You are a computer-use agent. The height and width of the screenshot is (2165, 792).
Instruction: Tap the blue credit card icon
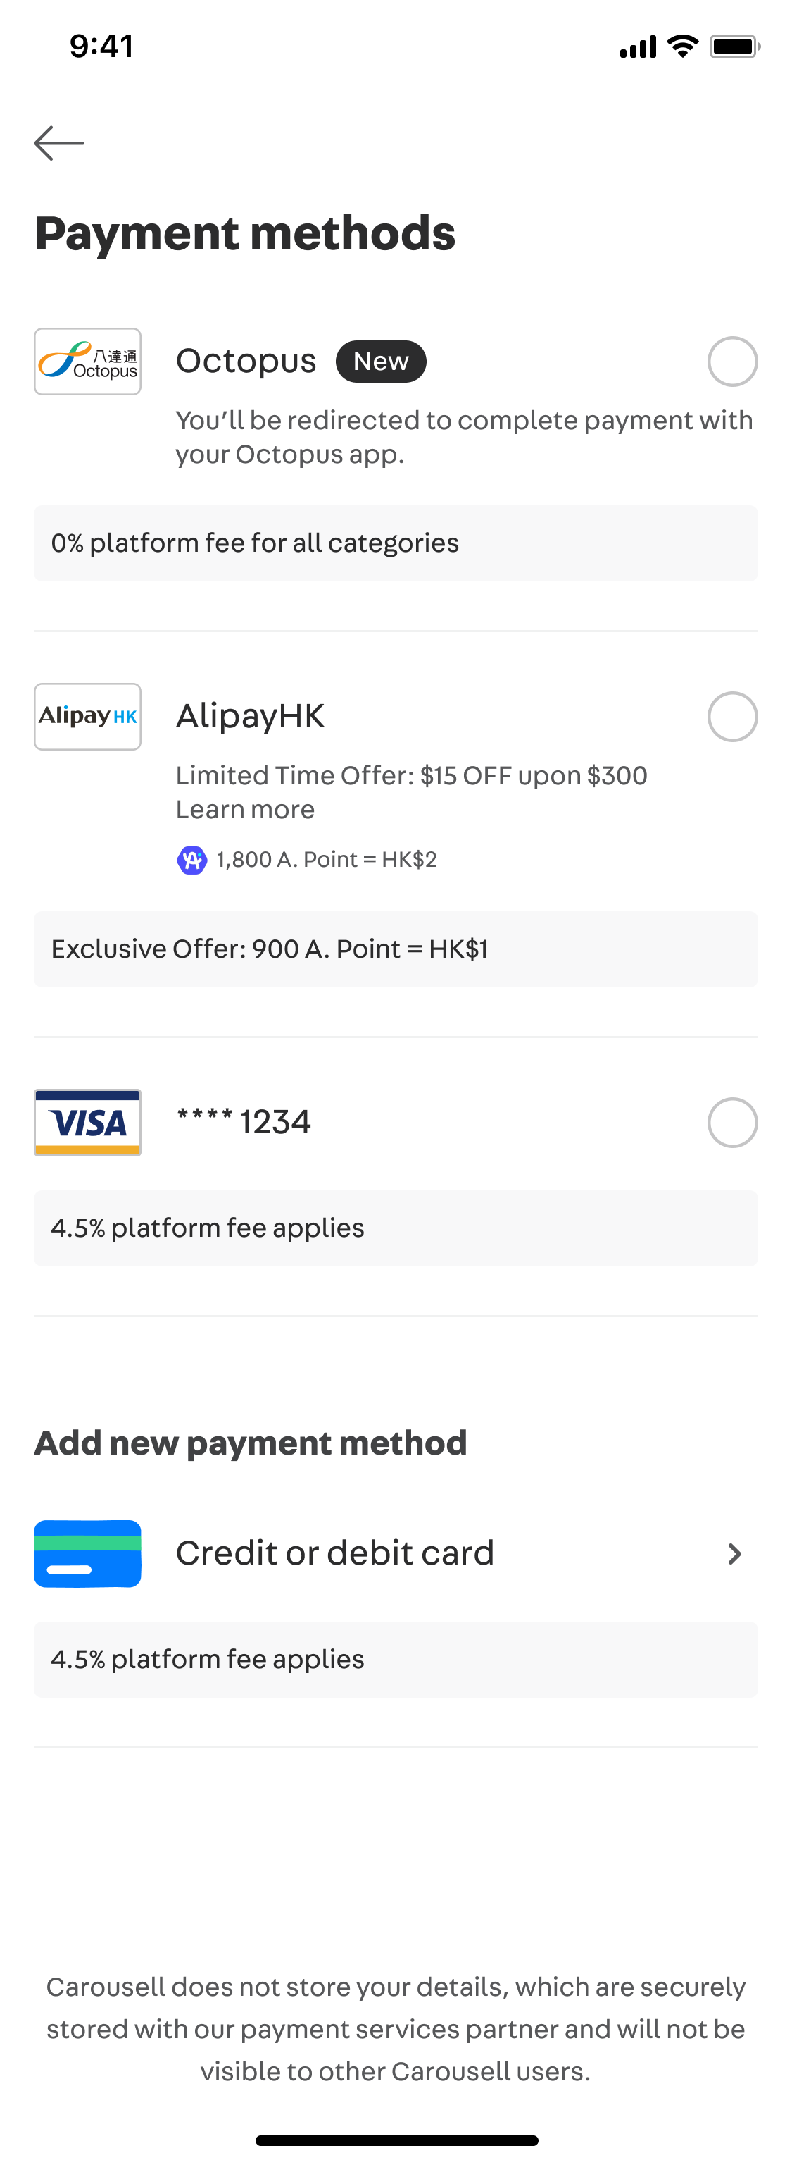coord(87,1553)
